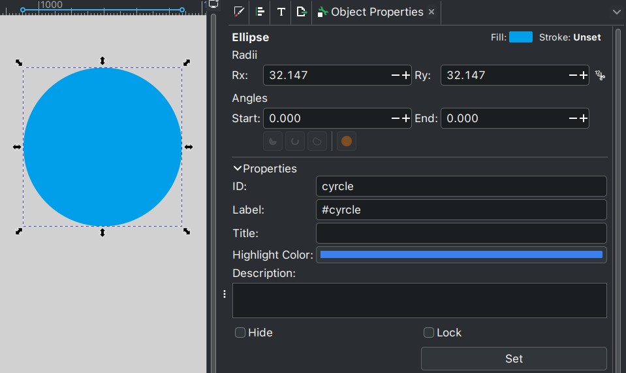The height and width of the screenshot is (373, 626).
Task: Click the canvas vertical scrollbar
Action: pos(213,193)
